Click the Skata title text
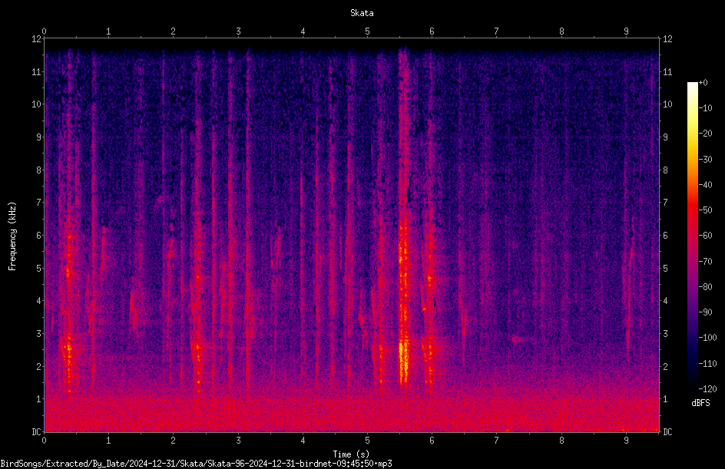Screen dimensions: 725x469 362,13
